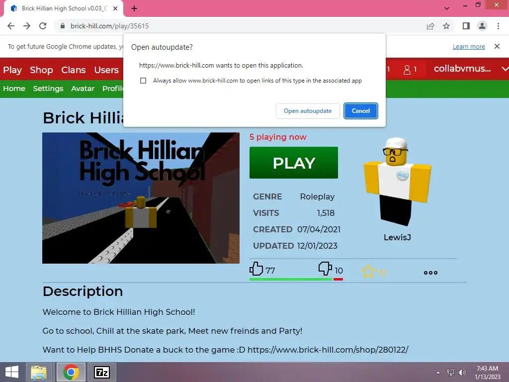The height and width of the screenshot is (382, 509).
Task: Open Chrome three-dot menu
Action: (x=498, y=26)
